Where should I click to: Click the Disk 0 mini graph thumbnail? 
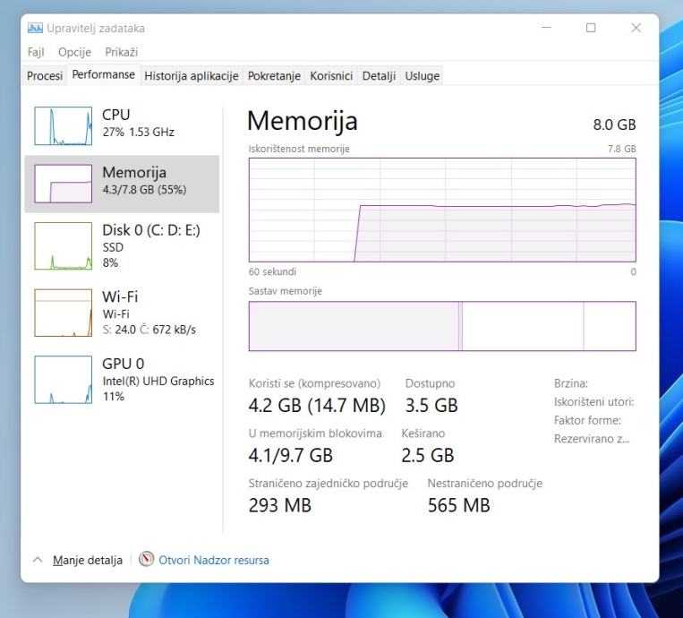(x=63, y=245)
